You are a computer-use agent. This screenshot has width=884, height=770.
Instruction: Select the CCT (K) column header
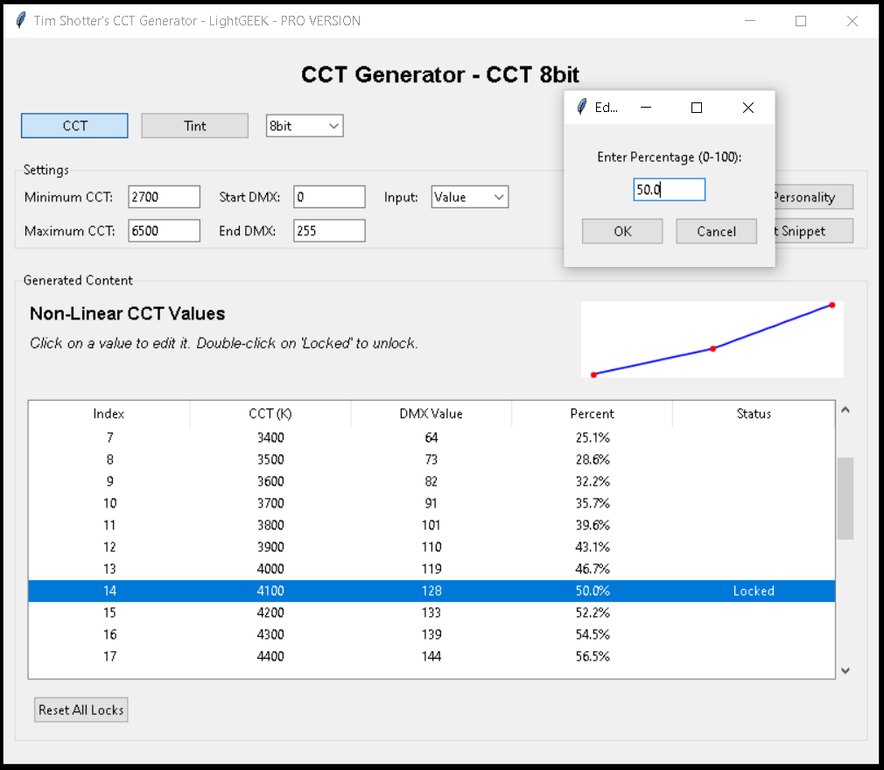coord(270,414)
